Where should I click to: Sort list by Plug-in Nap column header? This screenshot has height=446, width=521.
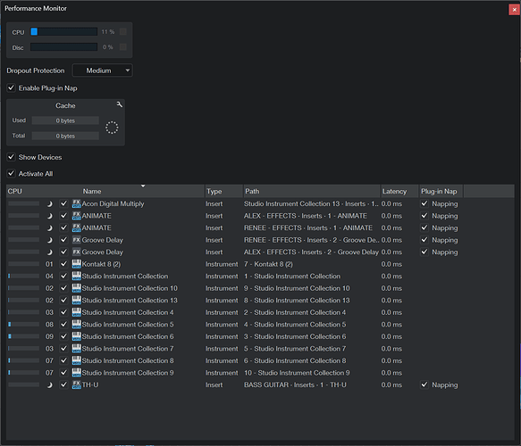(x=441, y=191)
